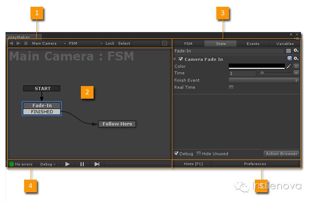The height and width of the screenshot is (202, 312).
Task: Disable the Camera Fade In action checkbox
Action: tap(181, 59)
